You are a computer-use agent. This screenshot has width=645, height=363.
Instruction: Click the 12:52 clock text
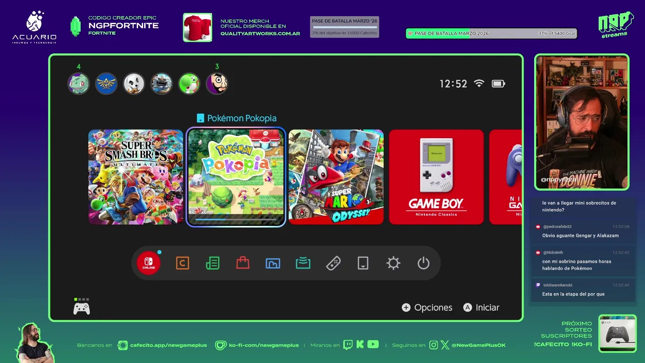pyautogui.click(x=454, y=84)
